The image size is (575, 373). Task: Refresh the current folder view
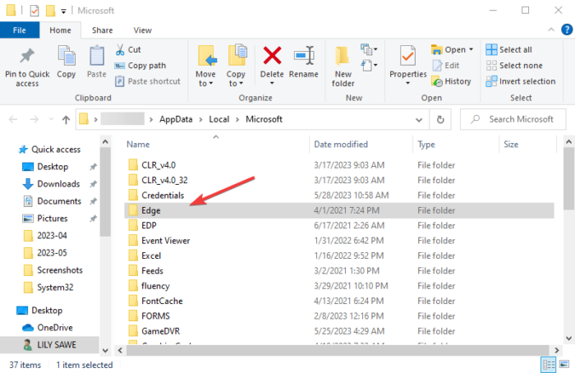[440, 120]
